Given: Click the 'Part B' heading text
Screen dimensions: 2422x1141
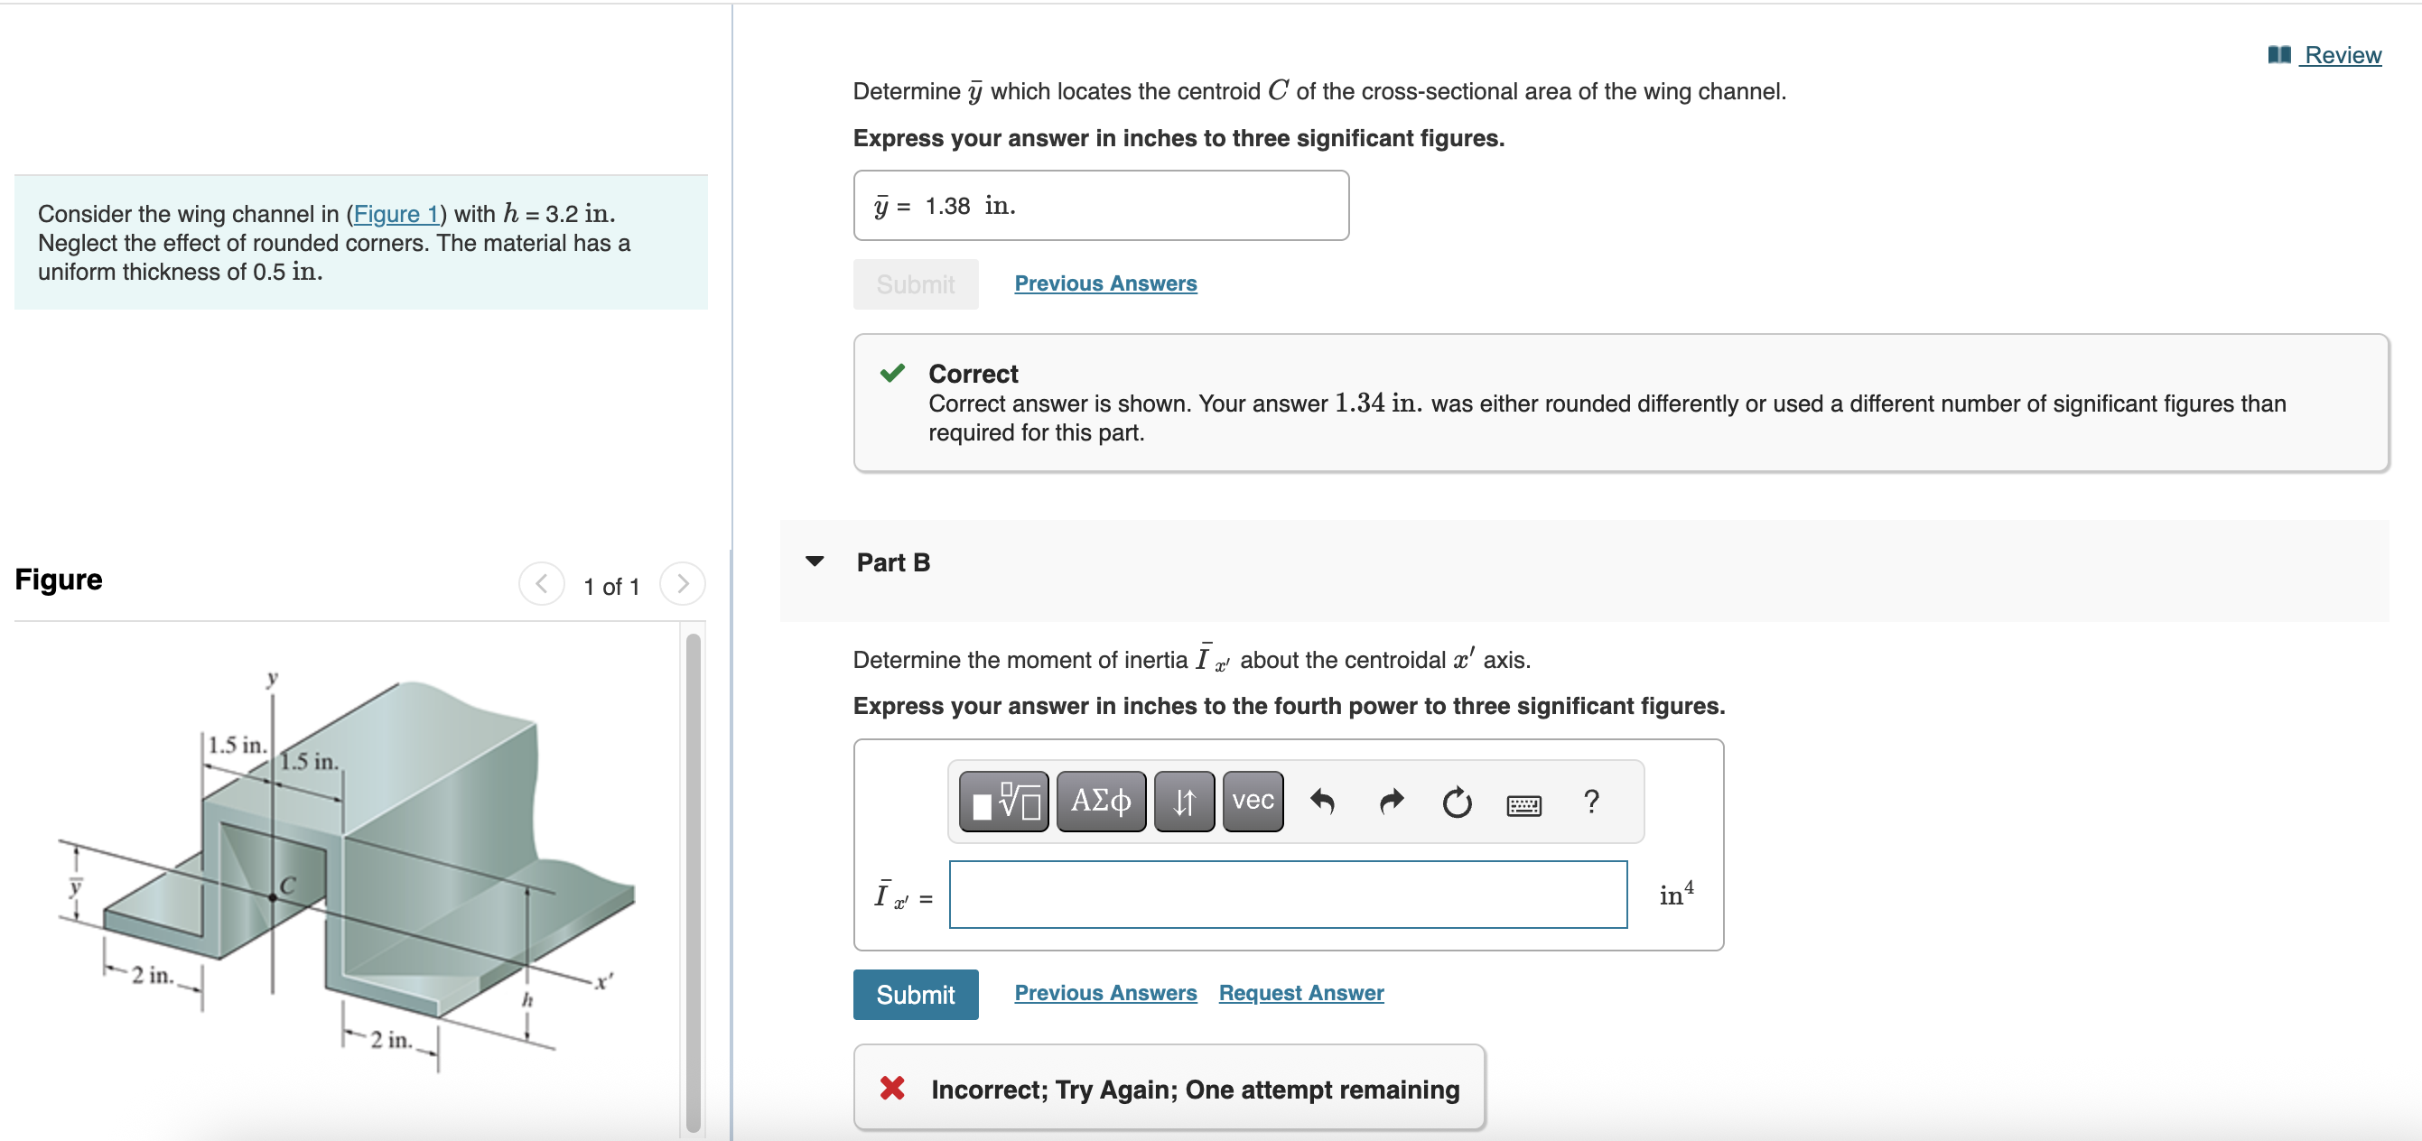Looking at the screenshot, I should click(x=892, y=563).
